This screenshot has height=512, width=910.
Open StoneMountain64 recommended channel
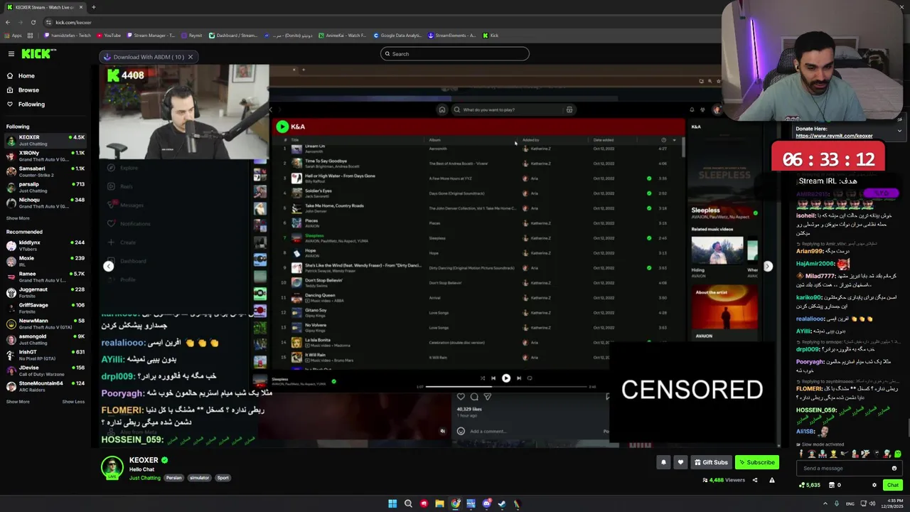click(45, 386)
